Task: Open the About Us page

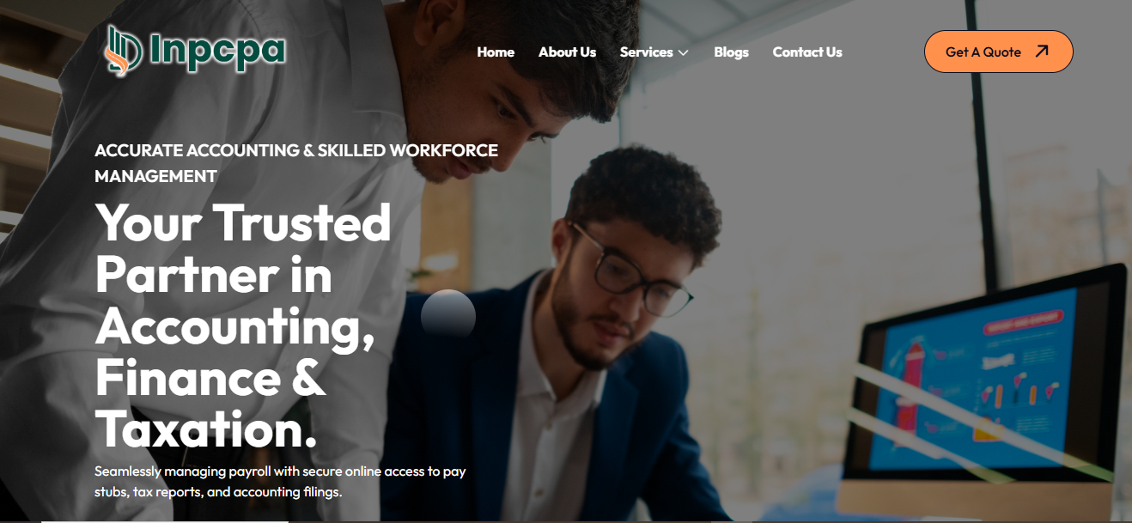Action: [x=567, y=52]
